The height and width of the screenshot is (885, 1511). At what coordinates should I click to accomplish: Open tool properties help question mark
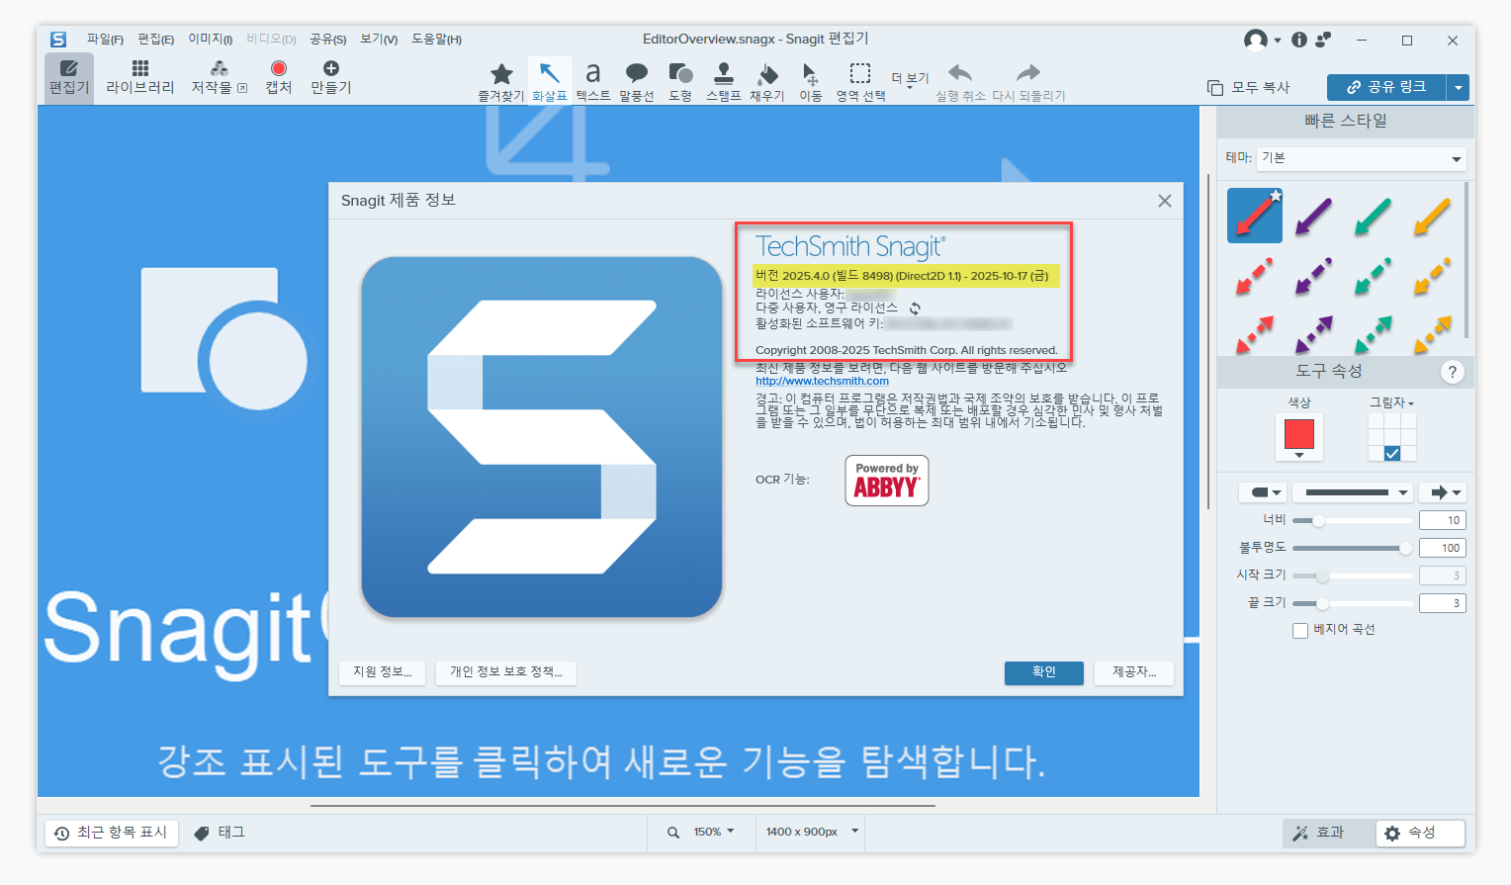tap(1452, 372)
